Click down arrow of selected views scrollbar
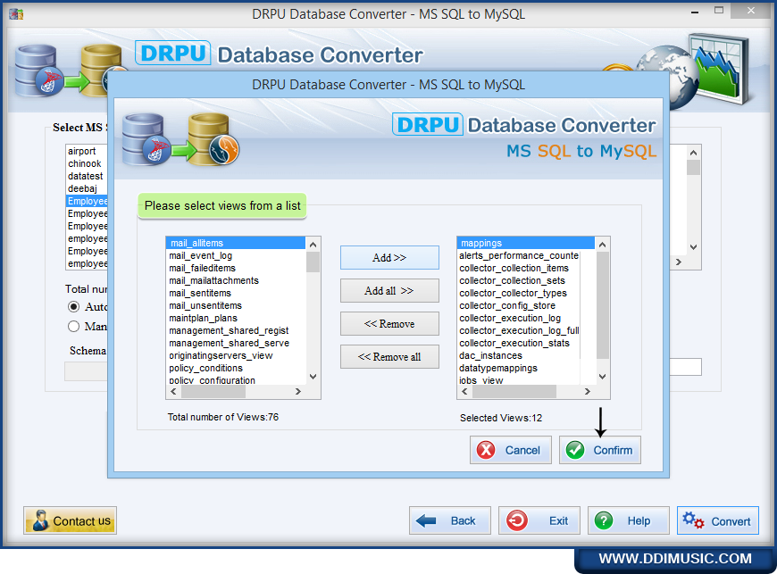The image size is (777, 574). 602,377
